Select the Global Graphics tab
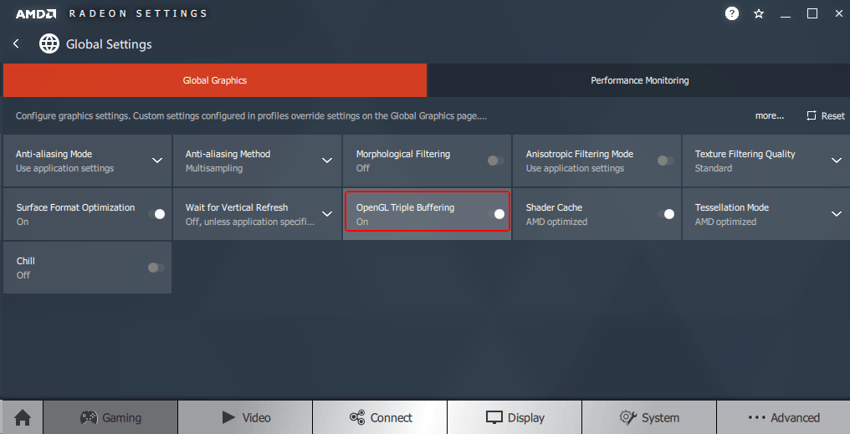850x434 pixels. tap(215, 80)
